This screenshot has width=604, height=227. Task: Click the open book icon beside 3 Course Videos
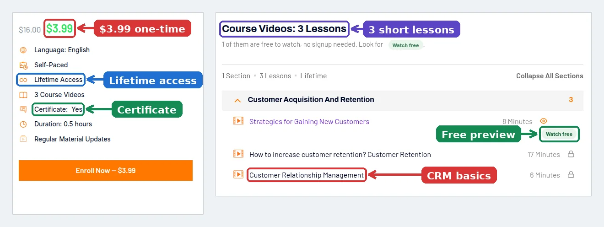pyautogui.click(x=23, y=95)
